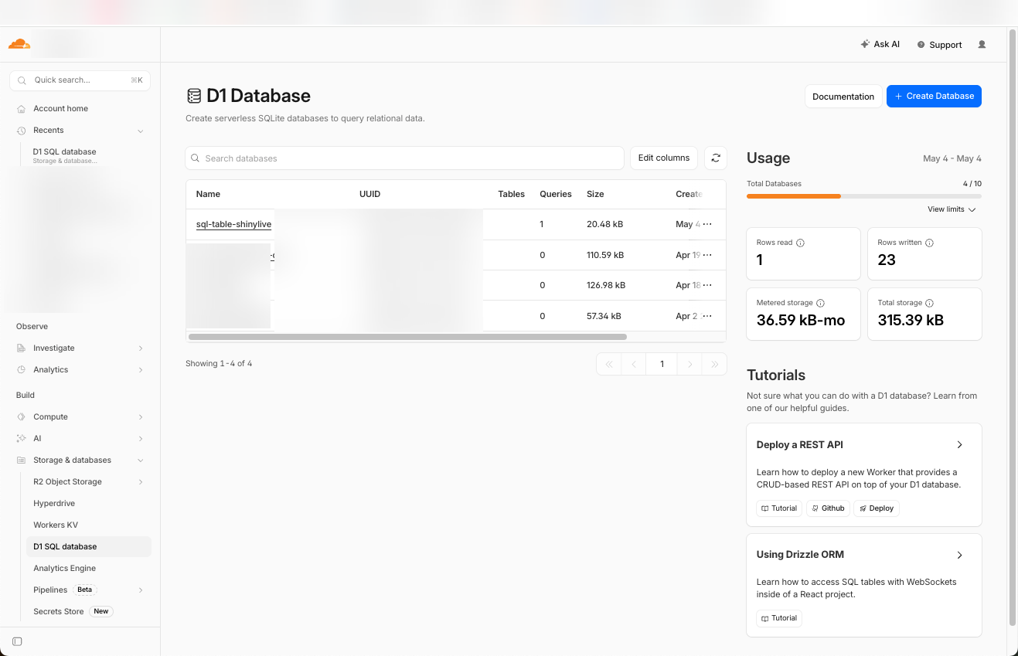The height and width of the screenshot is (656, 1018).
Task: Click Tutorial button under Drizzle ORM
Action: (779, 618)
